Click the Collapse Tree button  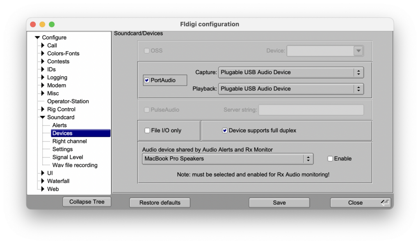87,202
